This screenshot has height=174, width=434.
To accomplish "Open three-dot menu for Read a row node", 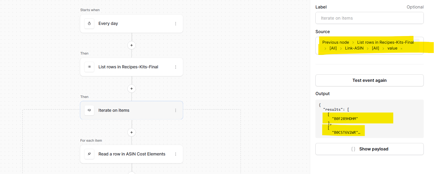I will 175,154.
